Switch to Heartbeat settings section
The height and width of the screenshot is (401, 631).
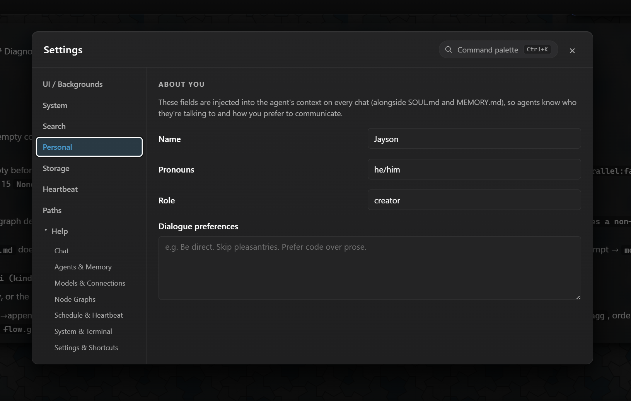click(89, 189)
